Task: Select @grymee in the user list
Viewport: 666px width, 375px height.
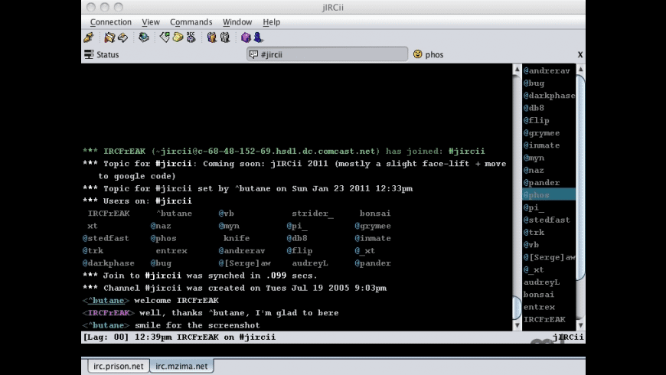Action: click(x=549, y=133)
